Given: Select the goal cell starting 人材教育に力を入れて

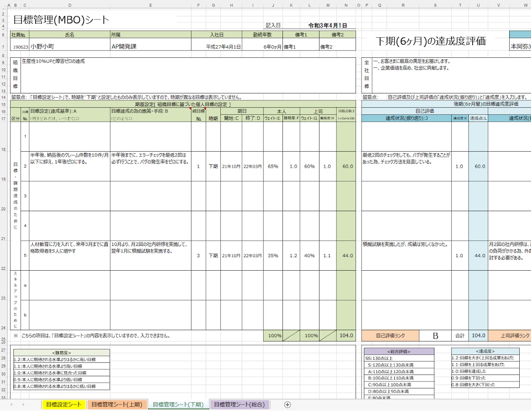Looking at the screenshot, I should click(70, 255).
